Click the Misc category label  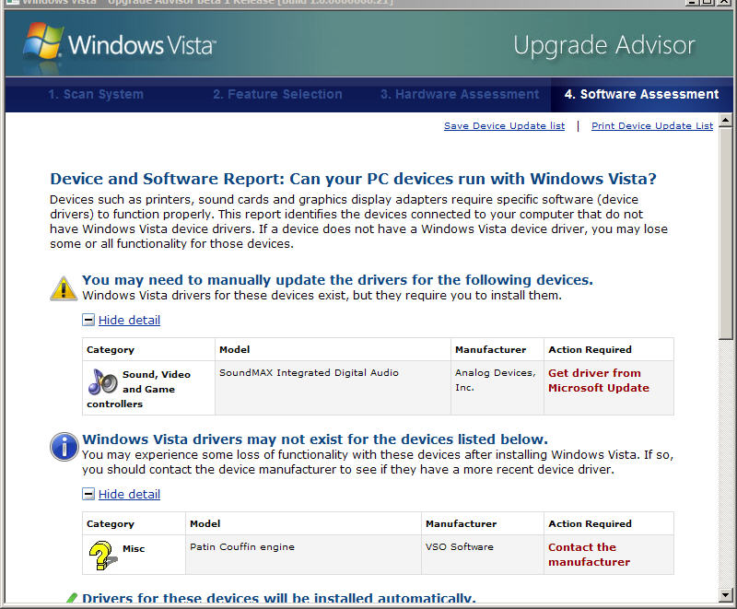tap(134, 549)
